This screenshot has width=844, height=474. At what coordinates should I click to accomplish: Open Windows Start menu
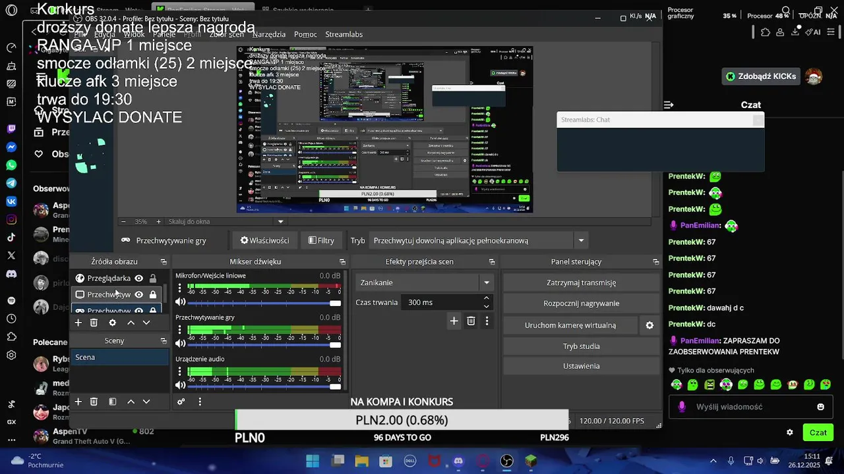click(313, 461)
